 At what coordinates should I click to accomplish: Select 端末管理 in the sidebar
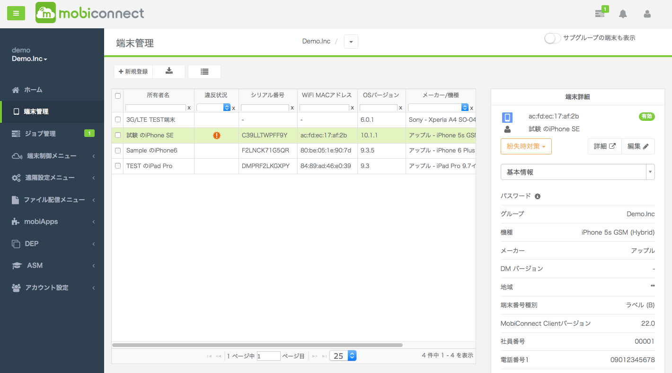[x=52, y=112]
